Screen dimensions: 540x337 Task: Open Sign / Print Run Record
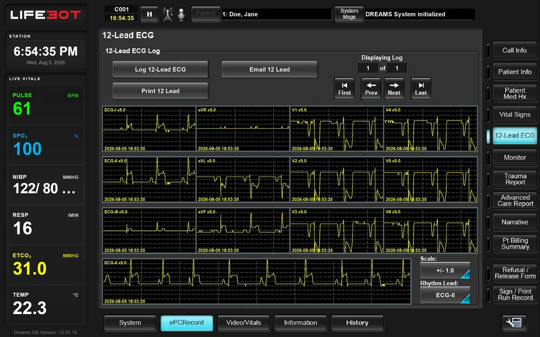[x=514, y=294]
